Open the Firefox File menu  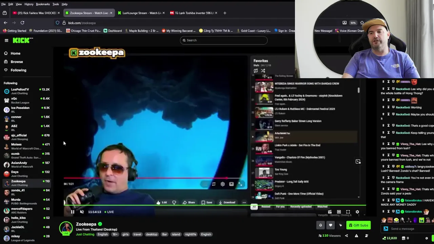tap(3, 4)
